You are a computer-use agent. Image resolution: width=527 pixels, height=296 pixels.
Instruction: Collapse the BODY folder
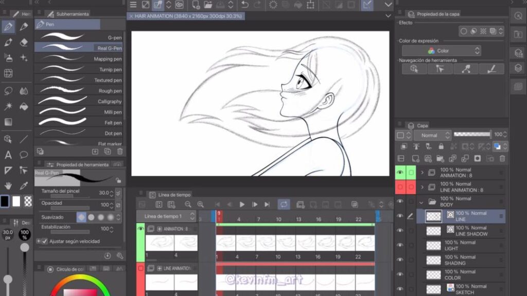(421, 202)
